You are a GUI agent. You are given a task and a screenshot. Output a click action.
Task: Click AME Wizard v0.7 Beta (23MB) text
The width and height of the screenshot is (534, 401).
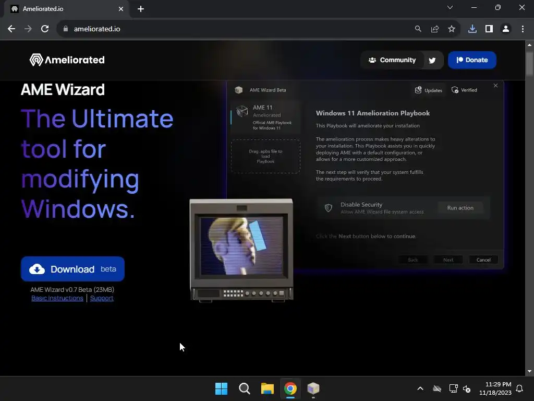72,289
